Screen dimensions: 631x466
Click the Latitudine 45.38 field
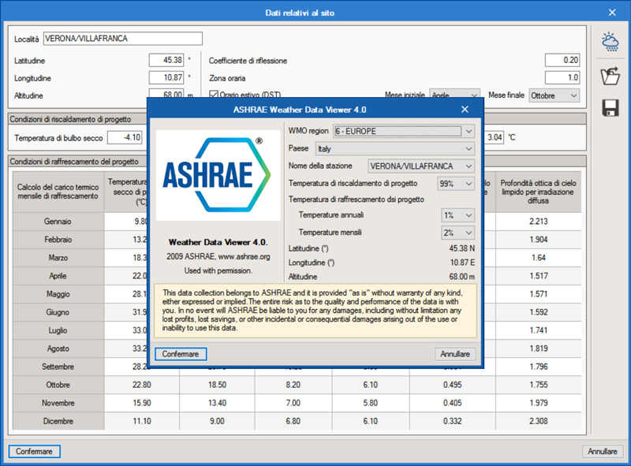pyautogui.click(x=166, y=61)
